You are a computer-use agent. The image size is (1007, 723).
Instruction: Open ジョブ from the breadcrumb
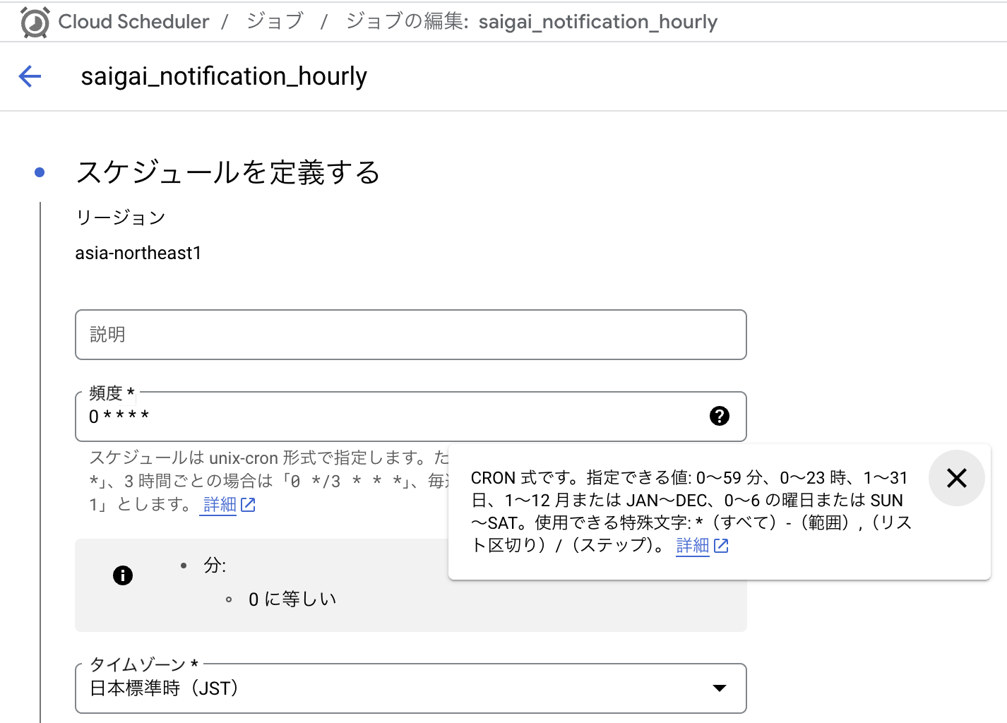point(274,22)
